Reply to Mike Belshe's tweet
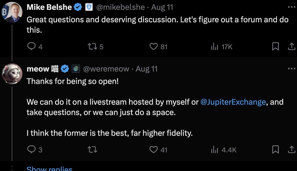297x171 pixels. point(32,47)
